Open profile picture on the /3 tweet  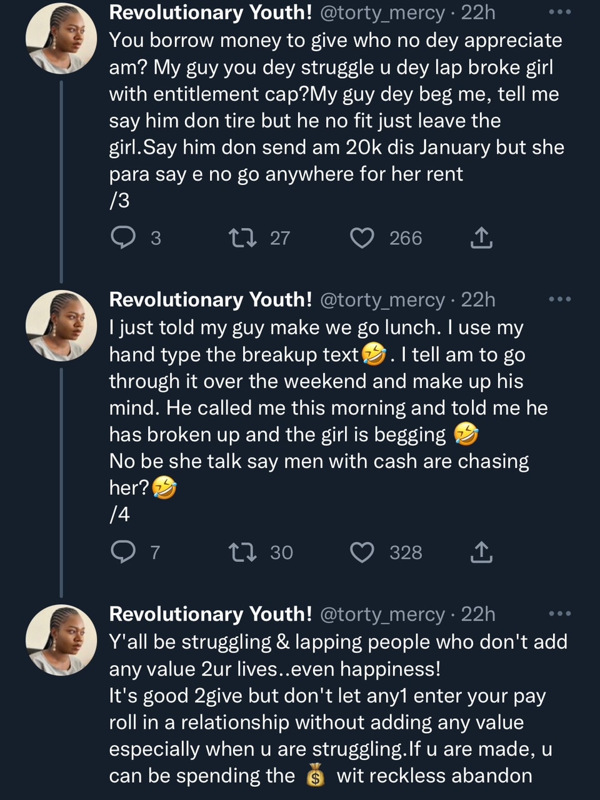click(61, 38)
